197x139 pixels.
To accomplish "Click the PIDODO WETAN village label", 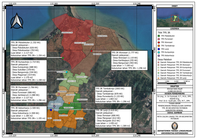I will pyautogui.click(x=80, y=43).
